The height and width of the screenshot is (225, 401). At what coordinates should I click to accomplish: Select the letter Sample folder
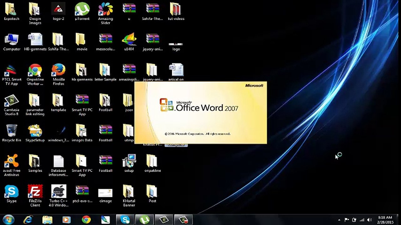click(x=105, y=72)
